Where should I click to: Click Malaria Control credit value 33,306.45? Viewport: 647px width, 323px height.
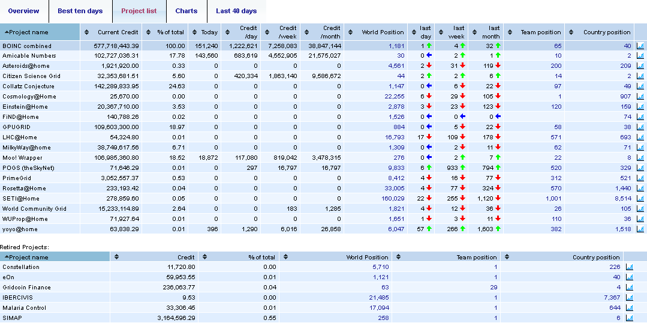point(180,308)
